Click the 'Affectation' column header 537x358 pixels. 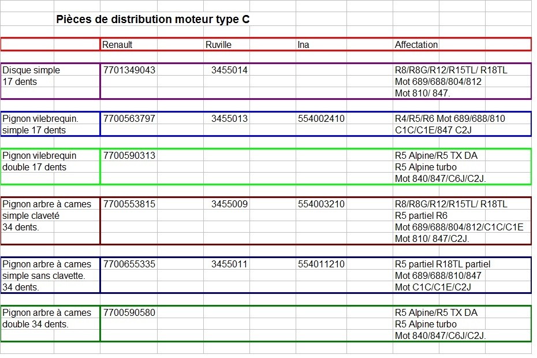416,45
